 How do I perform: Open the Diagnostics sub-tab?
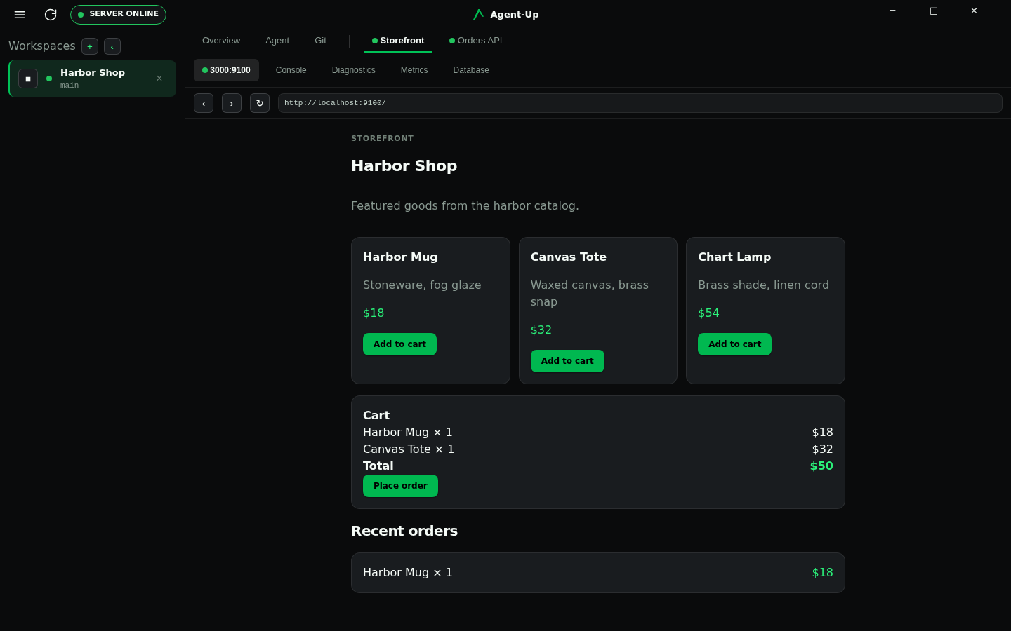(x=354, y=70)
